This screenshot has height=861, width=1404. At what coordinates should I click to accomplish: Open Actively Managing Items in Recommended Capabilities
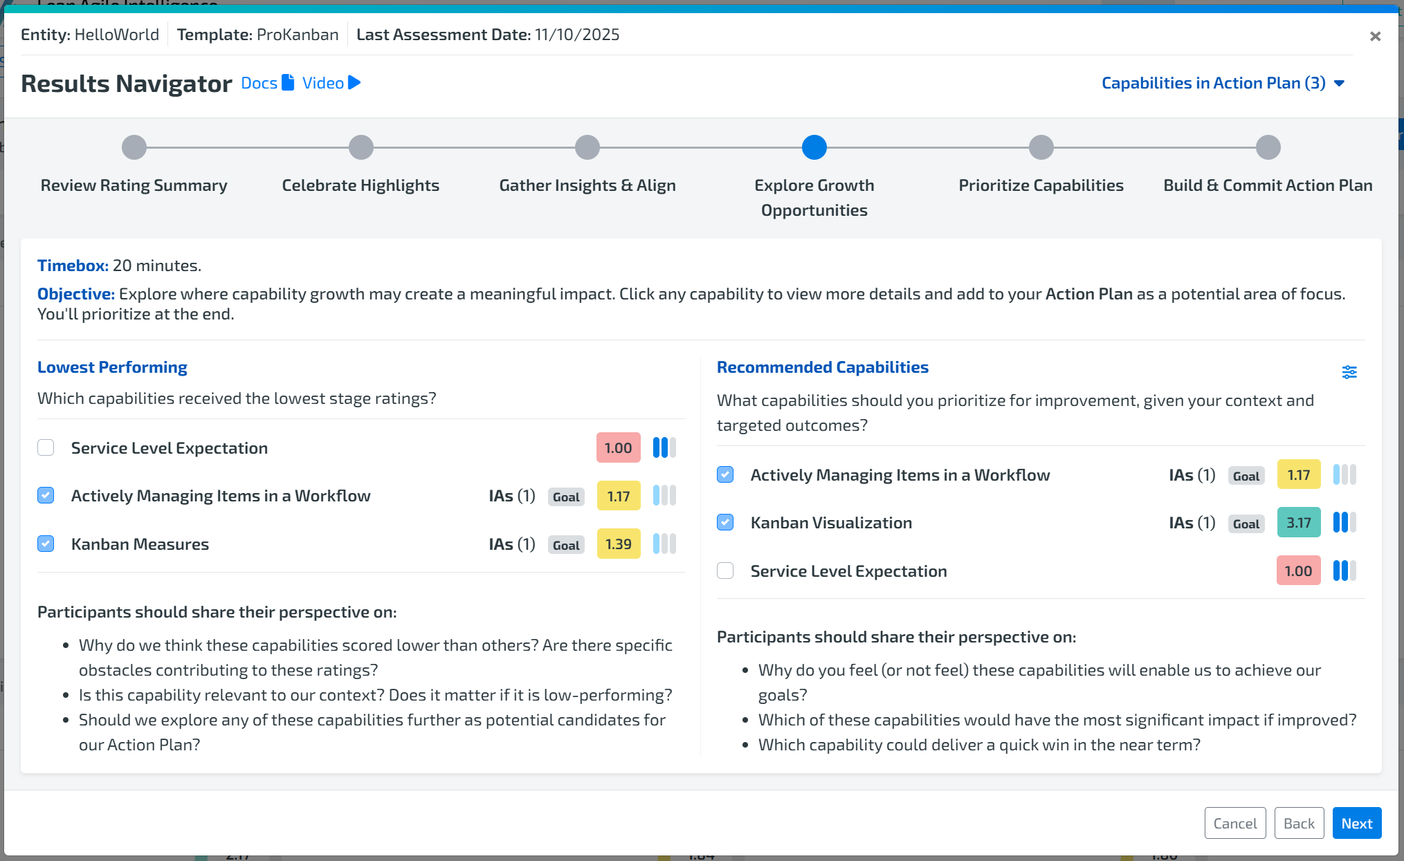click(x=900, y=475)
